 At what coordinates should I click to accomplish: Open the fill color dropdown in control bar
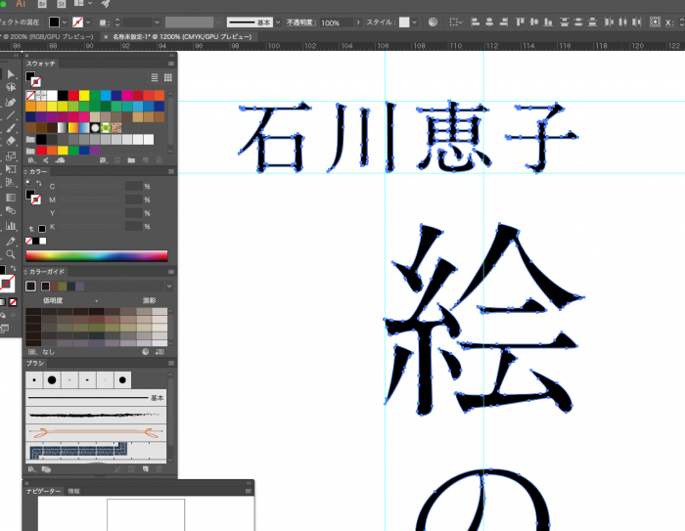65,22
